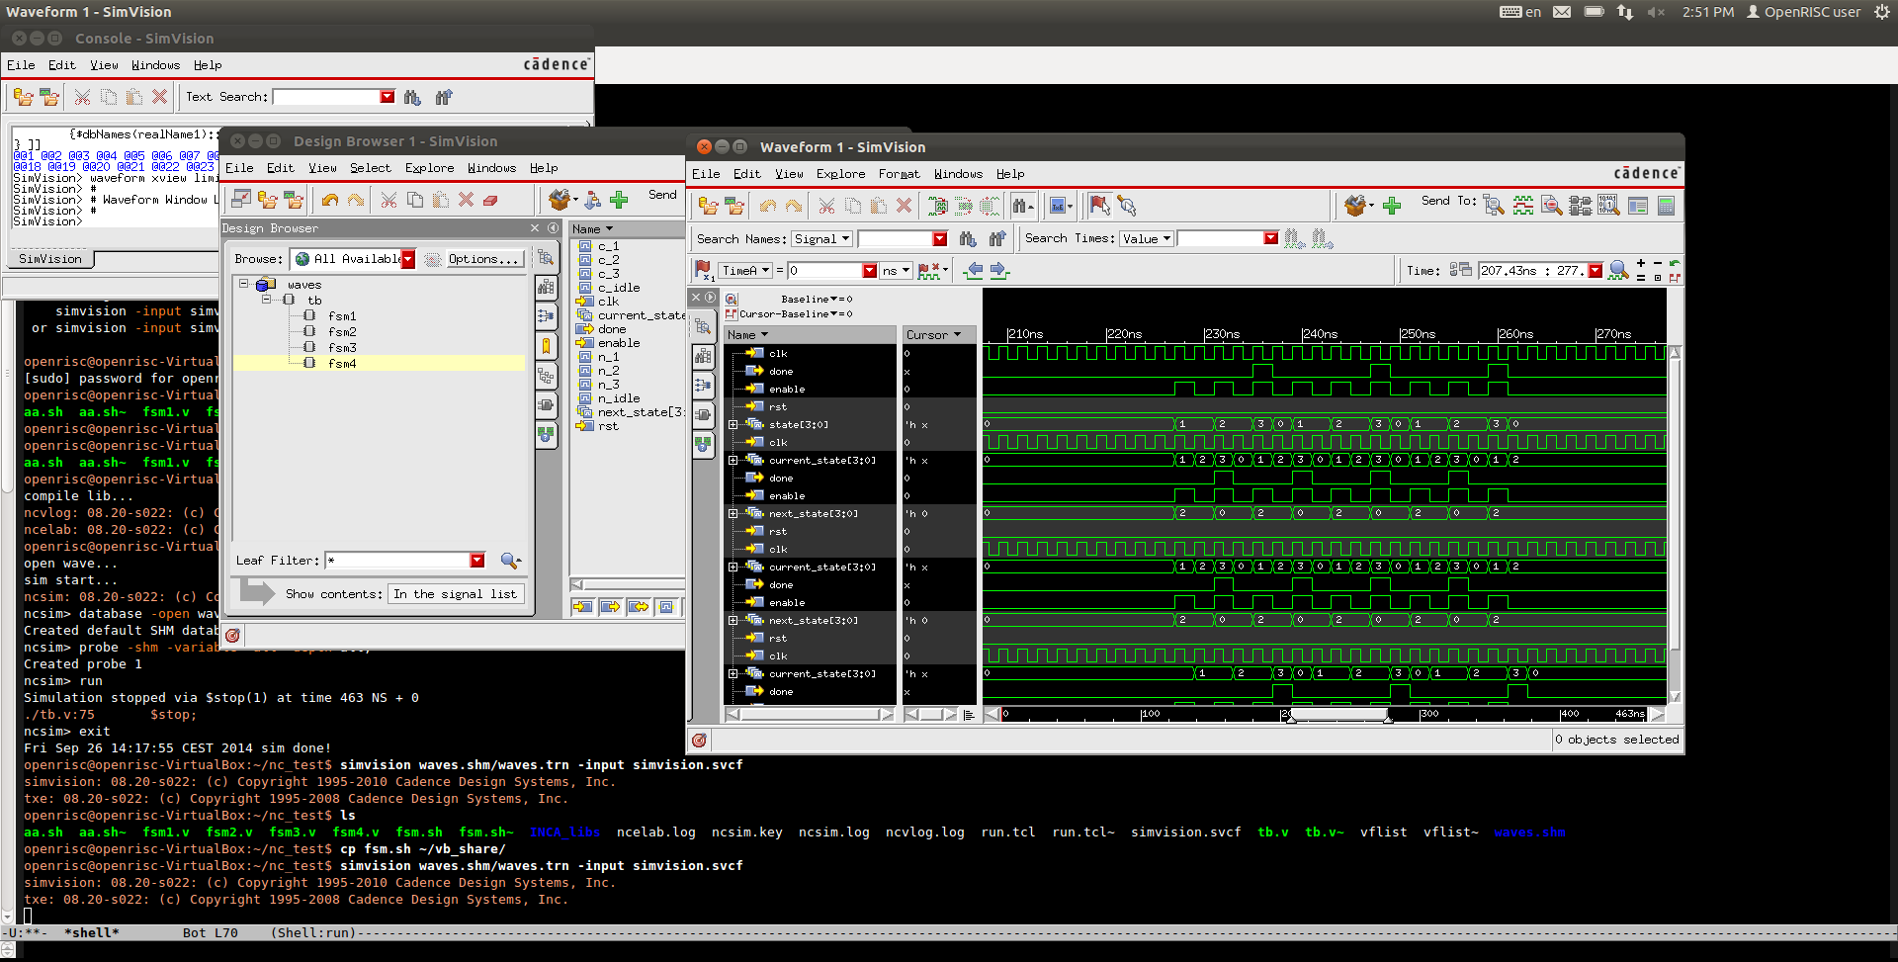1898x962 pixels.
Task: Toggle yellow bookmark filter in Design Browser sidebar
Action: (x=546, y=346)
